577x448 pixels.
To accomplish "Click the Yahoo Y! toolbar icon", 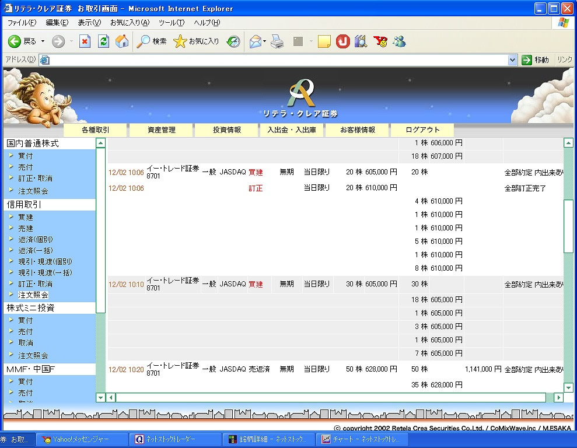I will coord(380,41).
